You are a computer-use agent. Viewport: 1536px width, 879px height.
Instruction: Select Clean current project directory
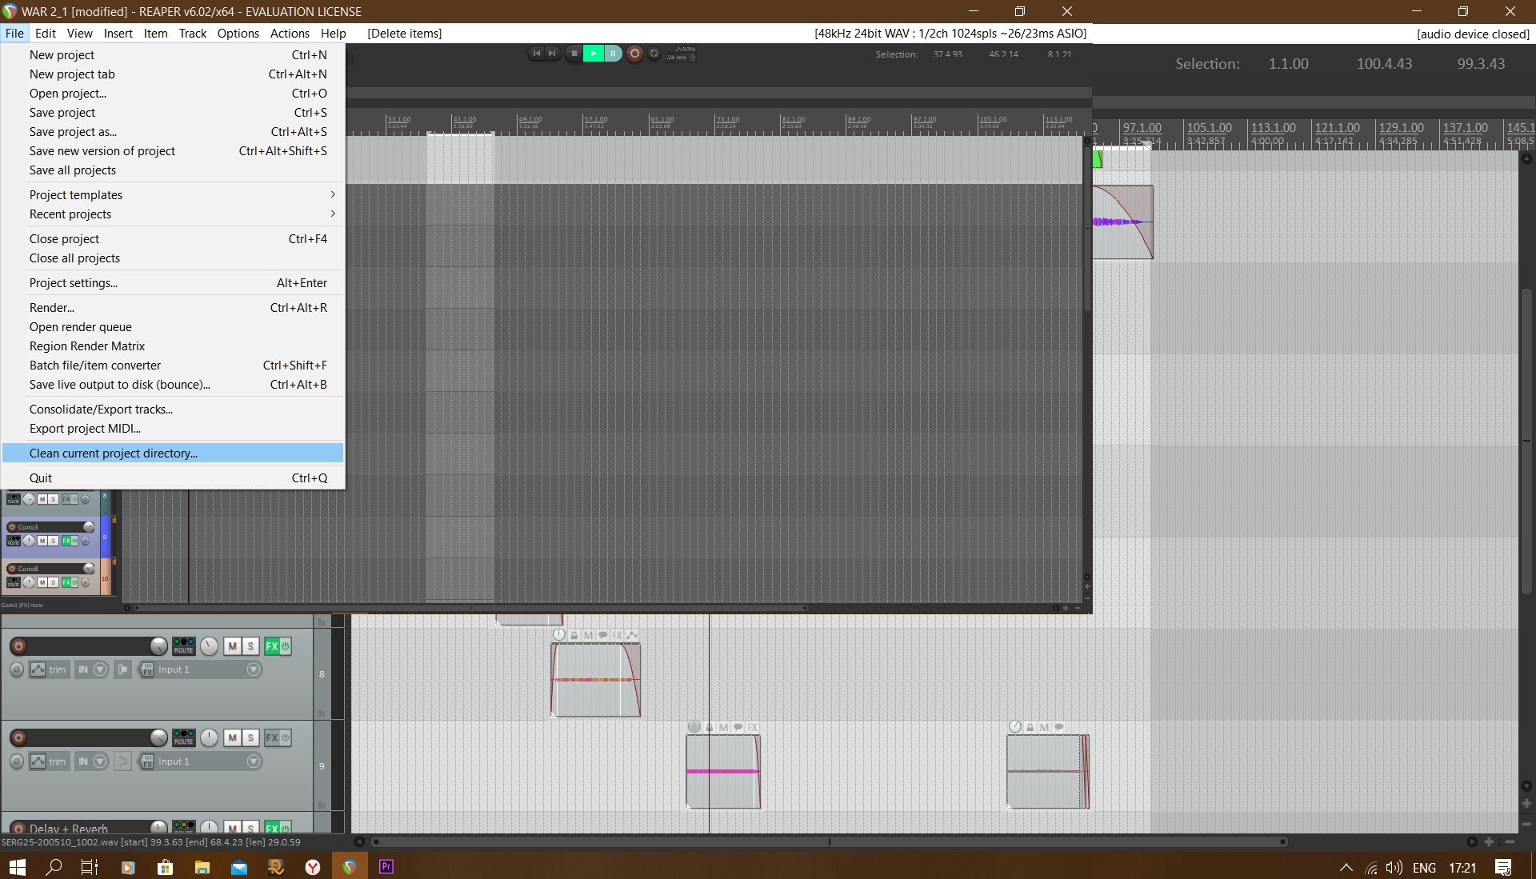pyautogui.click(x=113, y=453)
